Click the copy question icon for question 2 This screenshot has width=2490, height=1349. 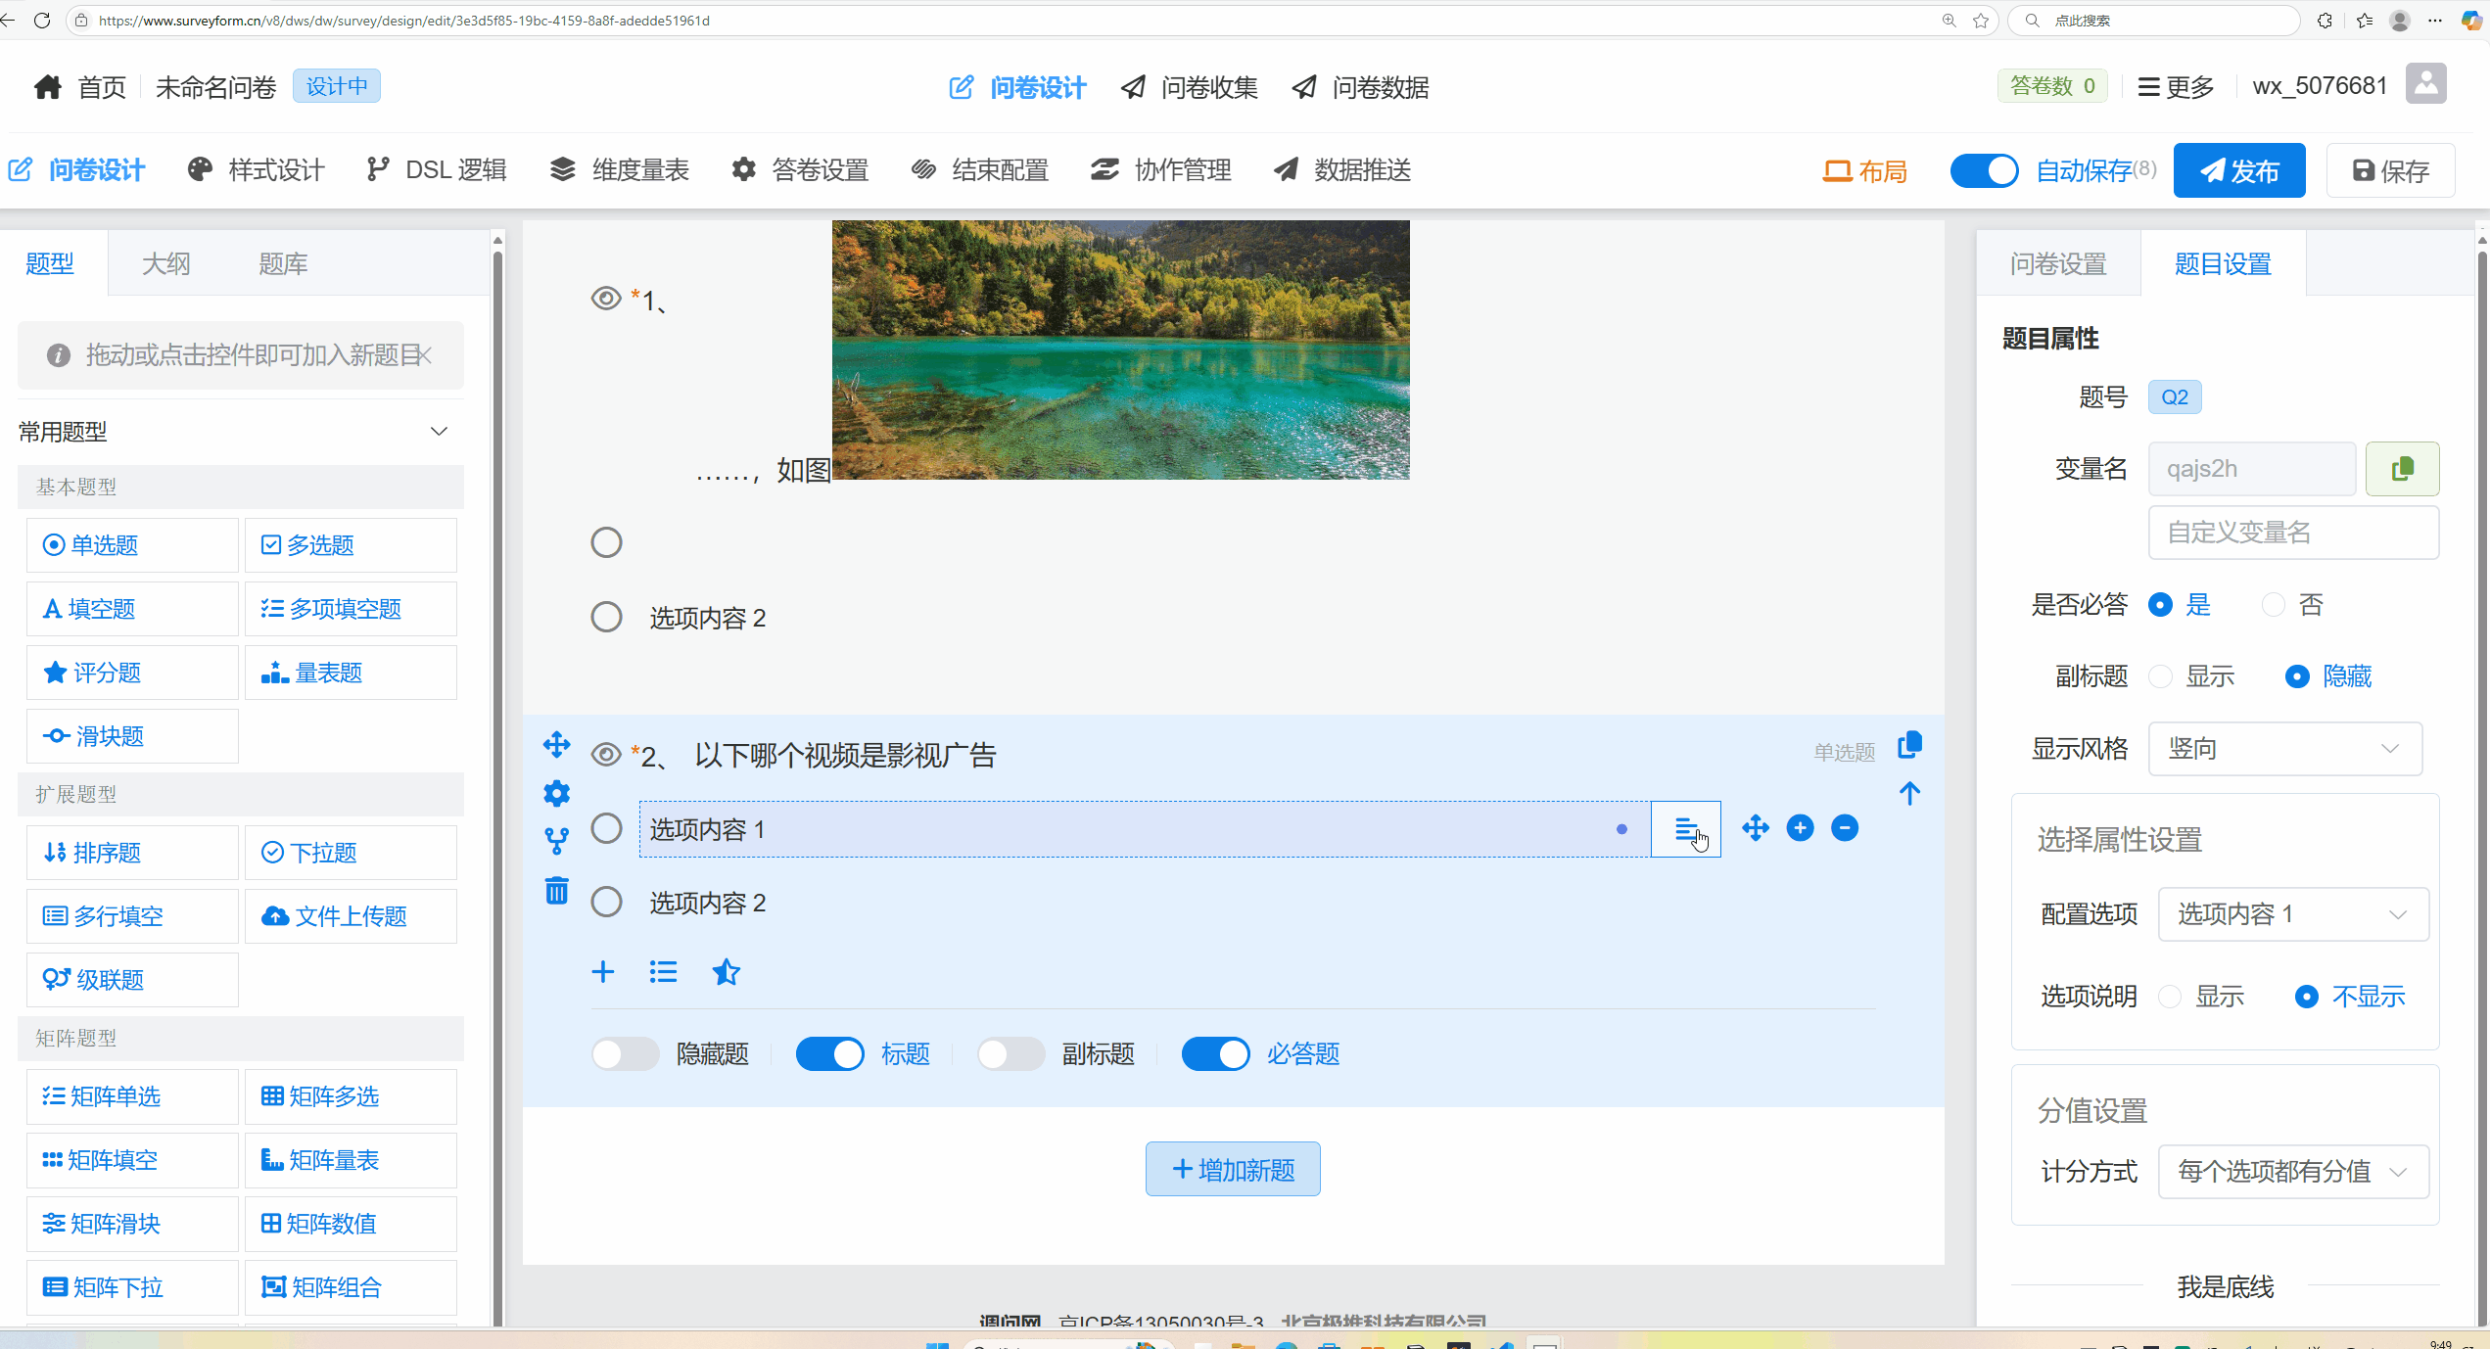1909,746
